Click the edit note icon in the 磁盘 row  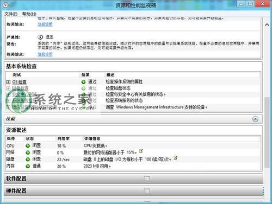pyautogui.click(x=176, y=157)
